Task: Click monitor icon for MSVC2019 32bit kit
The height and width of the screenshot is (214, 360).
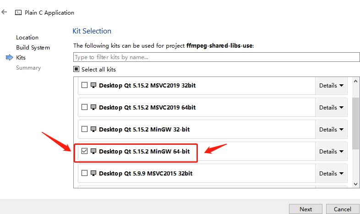Action: [93, 85]
